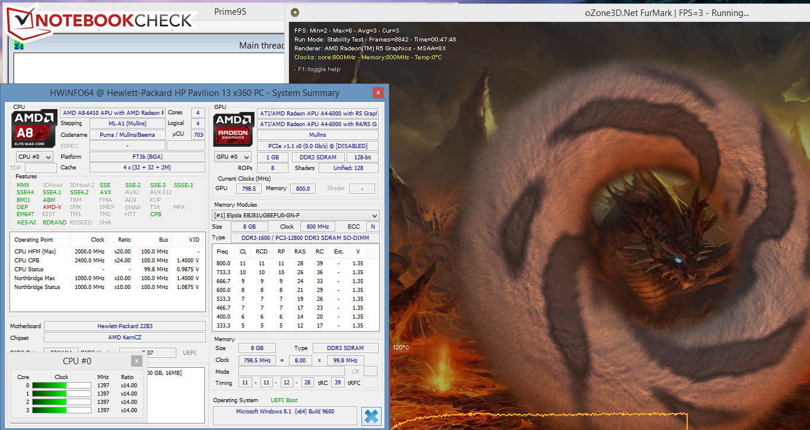Click the tRC 39 timing field

(338, 383)
